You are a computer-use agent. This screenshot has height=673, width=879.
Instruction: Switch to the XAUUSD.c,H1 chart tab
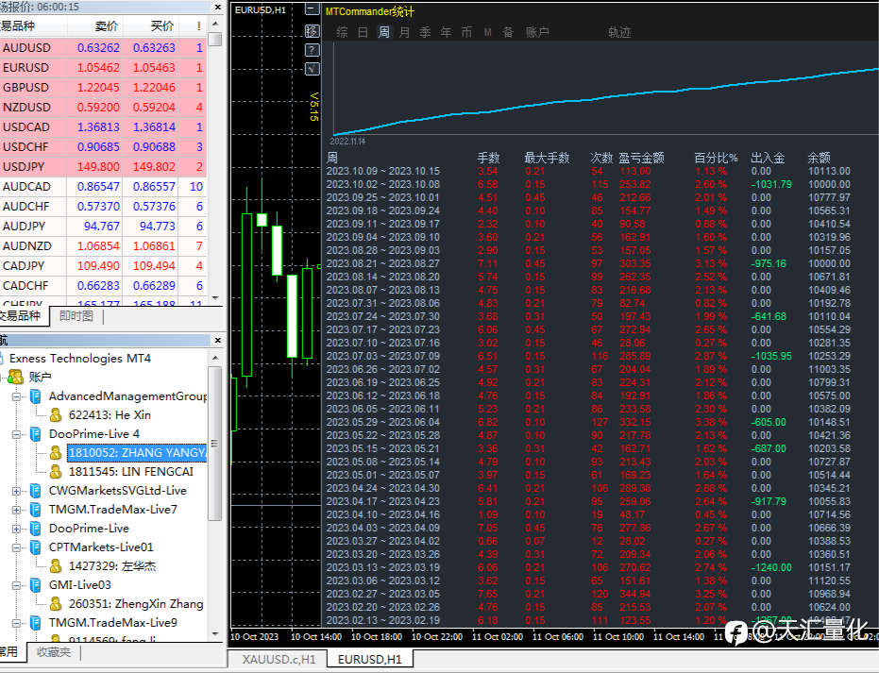(x=279, y=660)
